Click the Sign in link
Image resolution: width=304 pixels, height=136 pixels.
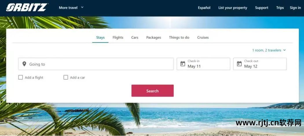[295, 8]
